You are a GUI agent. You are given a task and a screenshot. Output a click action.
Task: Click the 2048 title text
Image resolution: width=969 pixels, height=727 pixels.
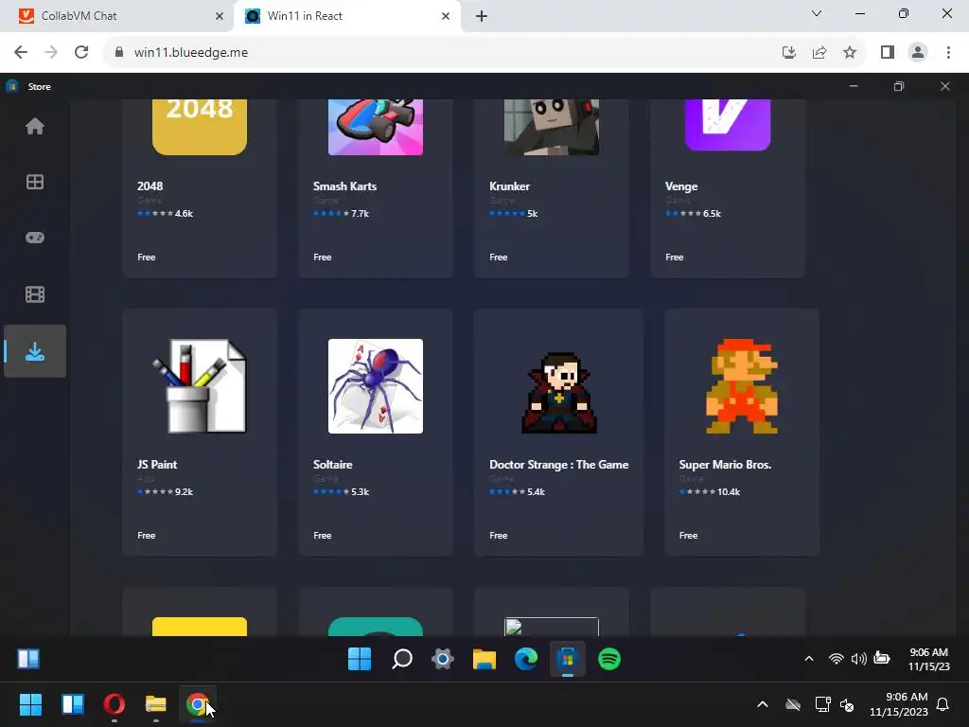pos(150,186)
